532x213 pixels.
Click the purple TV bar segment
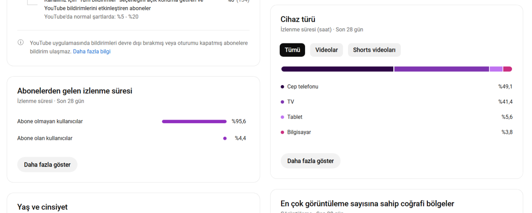click(442, 69)
